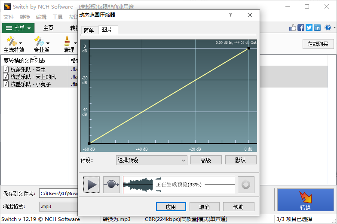
Task: Switch to the 简单 tab
Action: [89, 30]
